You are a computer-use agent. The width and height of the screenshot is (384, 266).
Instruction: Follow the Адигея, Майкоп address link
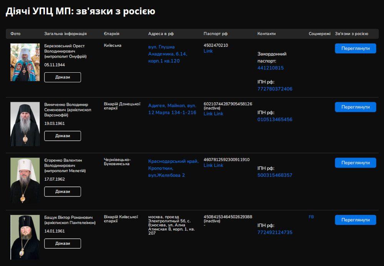[x=172, y=109]
